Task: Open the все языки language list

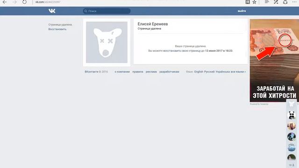Action: (238, 72)
